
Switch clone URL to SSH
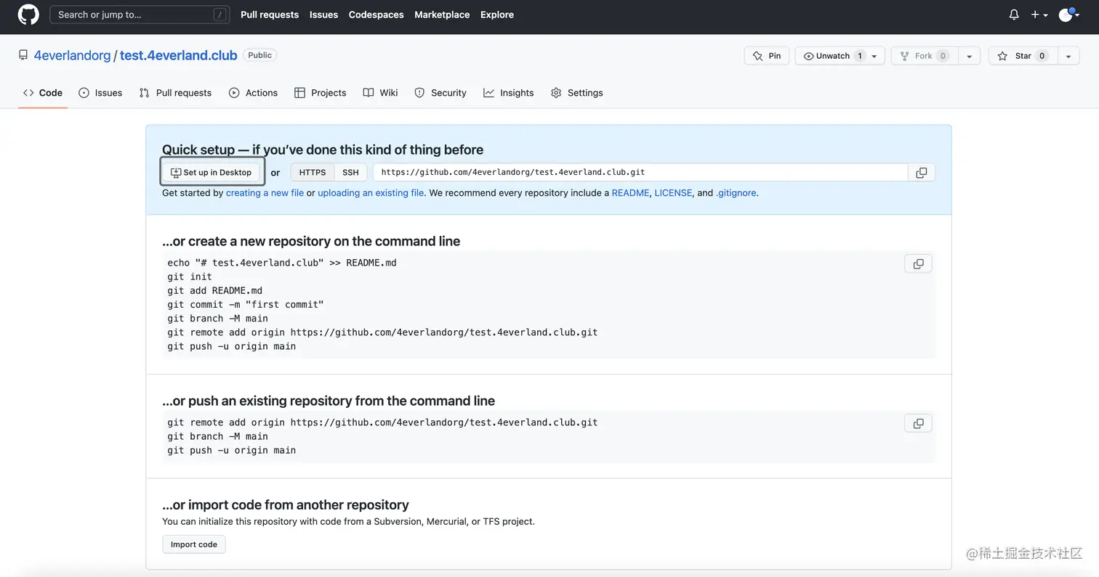pyautogui.click(x=350, y=173)
